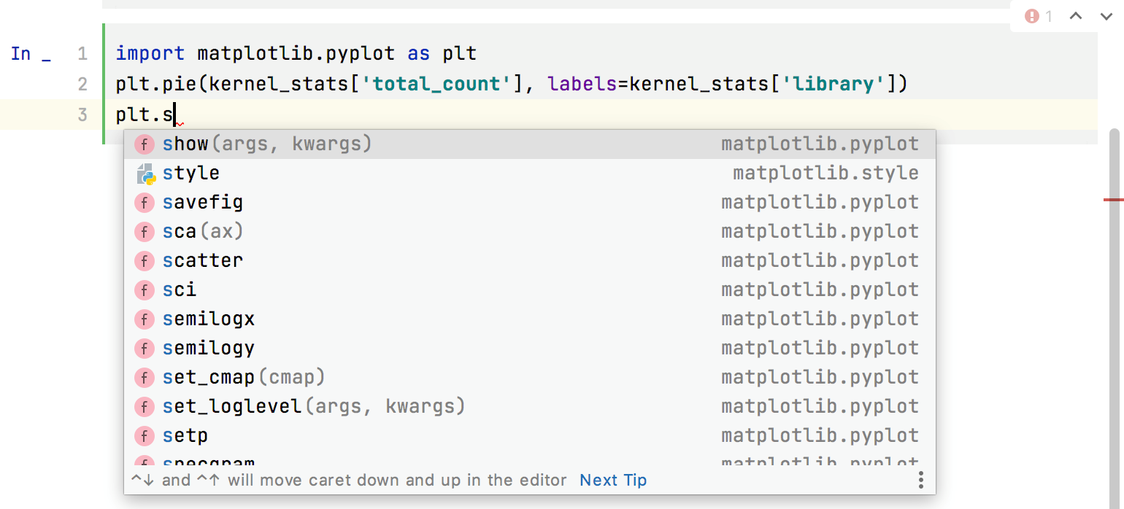Navigate to next problem with the down chevron

(1106, 15)
